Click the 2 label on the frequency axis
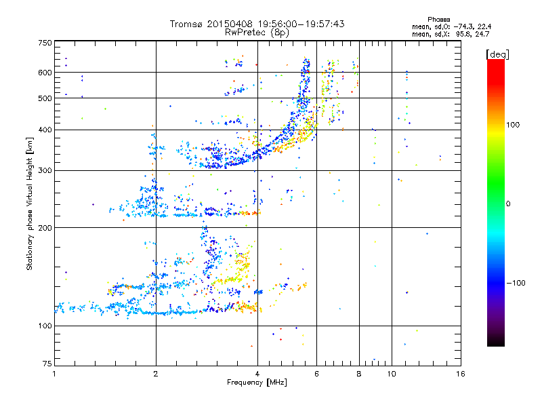 [x=156, y=374]
